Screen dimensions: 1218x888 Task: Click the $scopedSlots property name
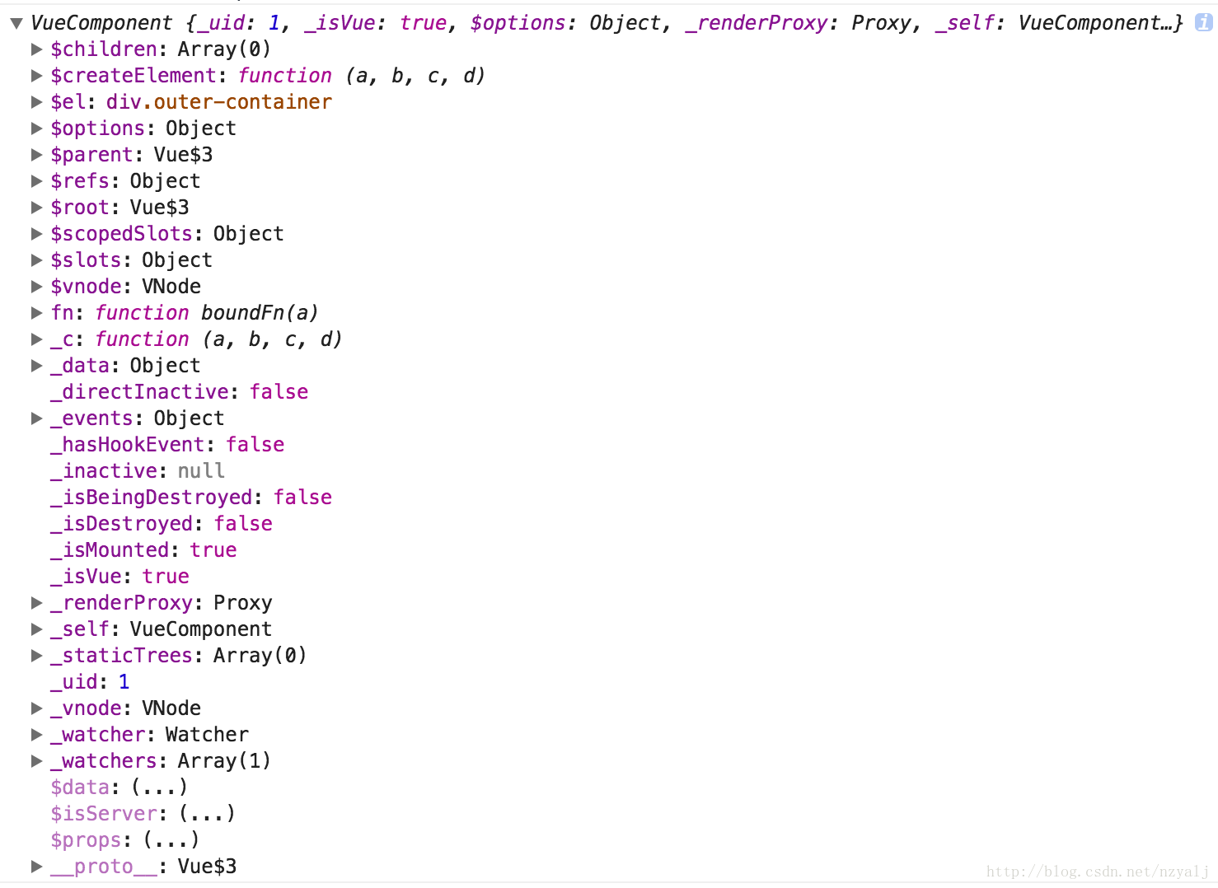[x=121, y=234]
